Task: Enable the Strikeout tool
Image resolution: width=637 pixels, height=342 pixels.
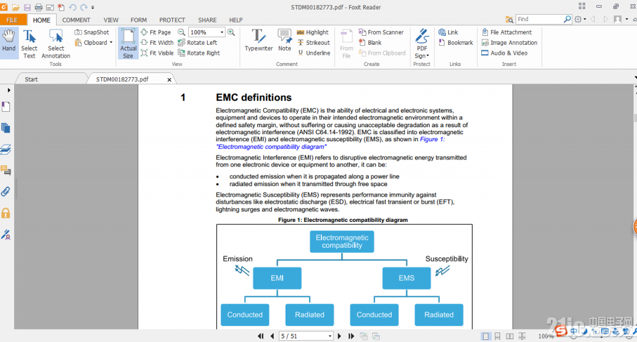Action: pos(313,42)
